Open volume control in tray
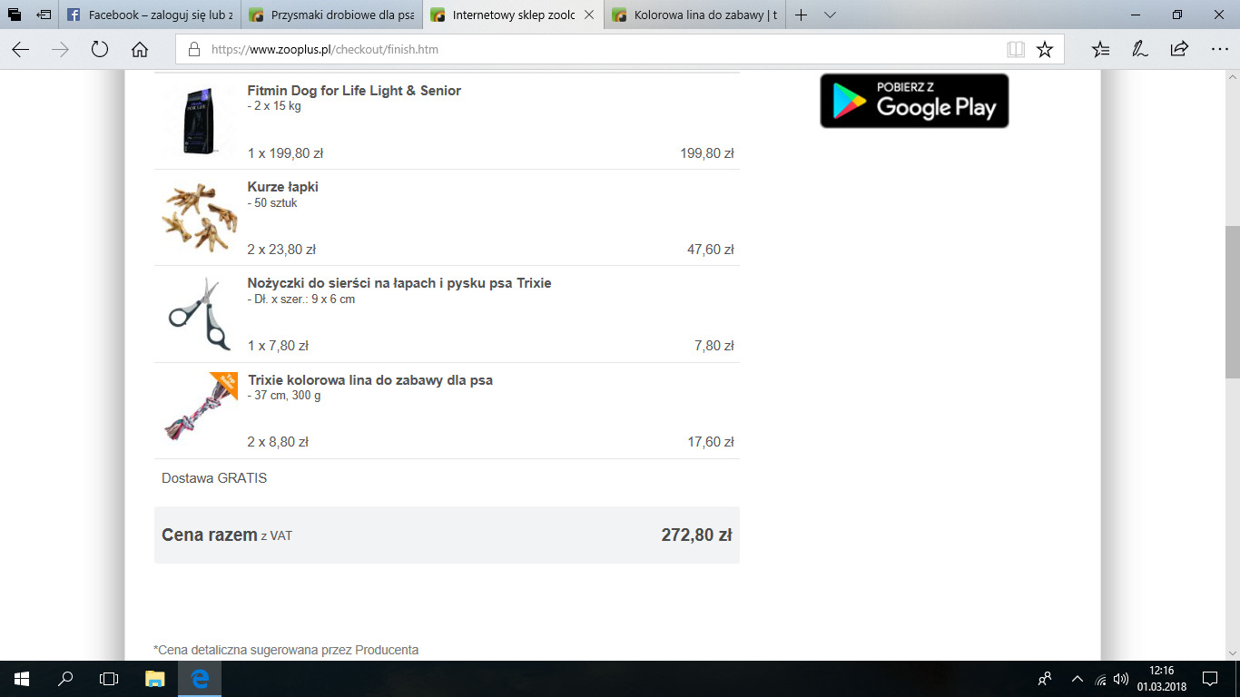The height and width of the screenshot is (697, 1240). click(x=1121, y=679)
